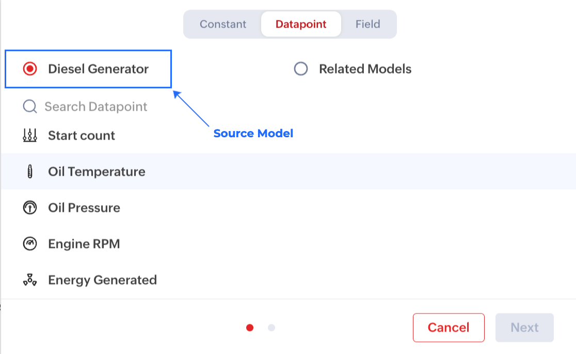Image resolution: width=576 pixels, height=354 pixels.
Task: Click the Oil Pressure gauge icon
Action: pyautogui.click(x=30, y=208)
